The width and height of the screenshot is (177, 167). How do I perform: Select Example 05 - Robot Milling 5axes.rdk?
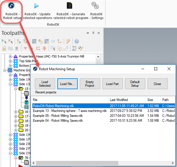(x=104, y=116)
